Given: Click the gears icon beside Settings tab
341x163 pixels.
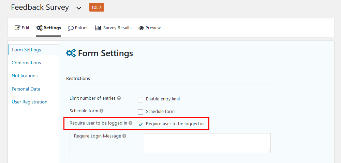Looking at the screenshot, I should [x=39, y=28].
